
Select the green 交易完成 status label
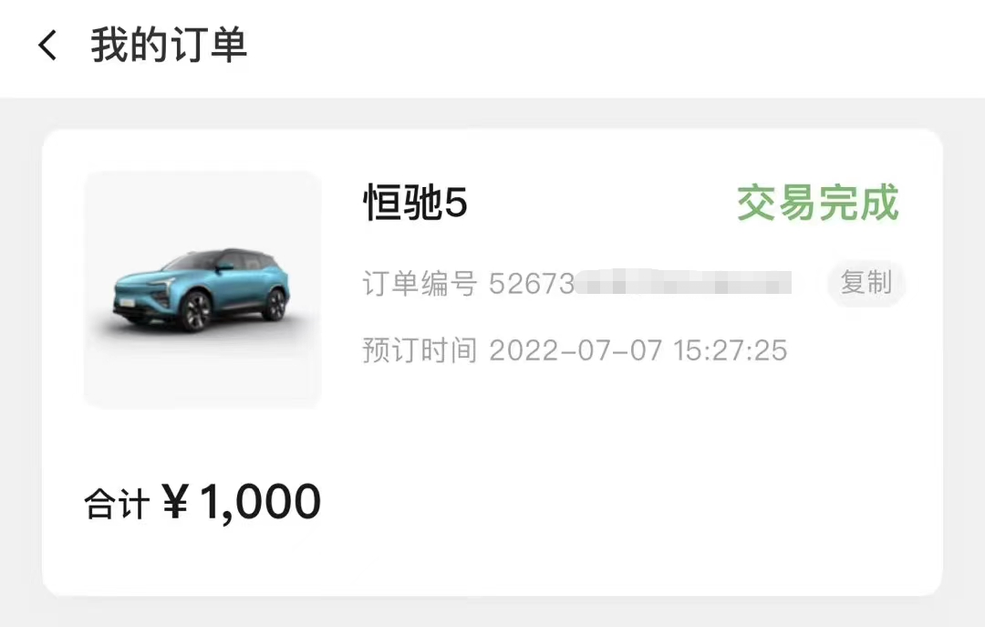(818, 203)
